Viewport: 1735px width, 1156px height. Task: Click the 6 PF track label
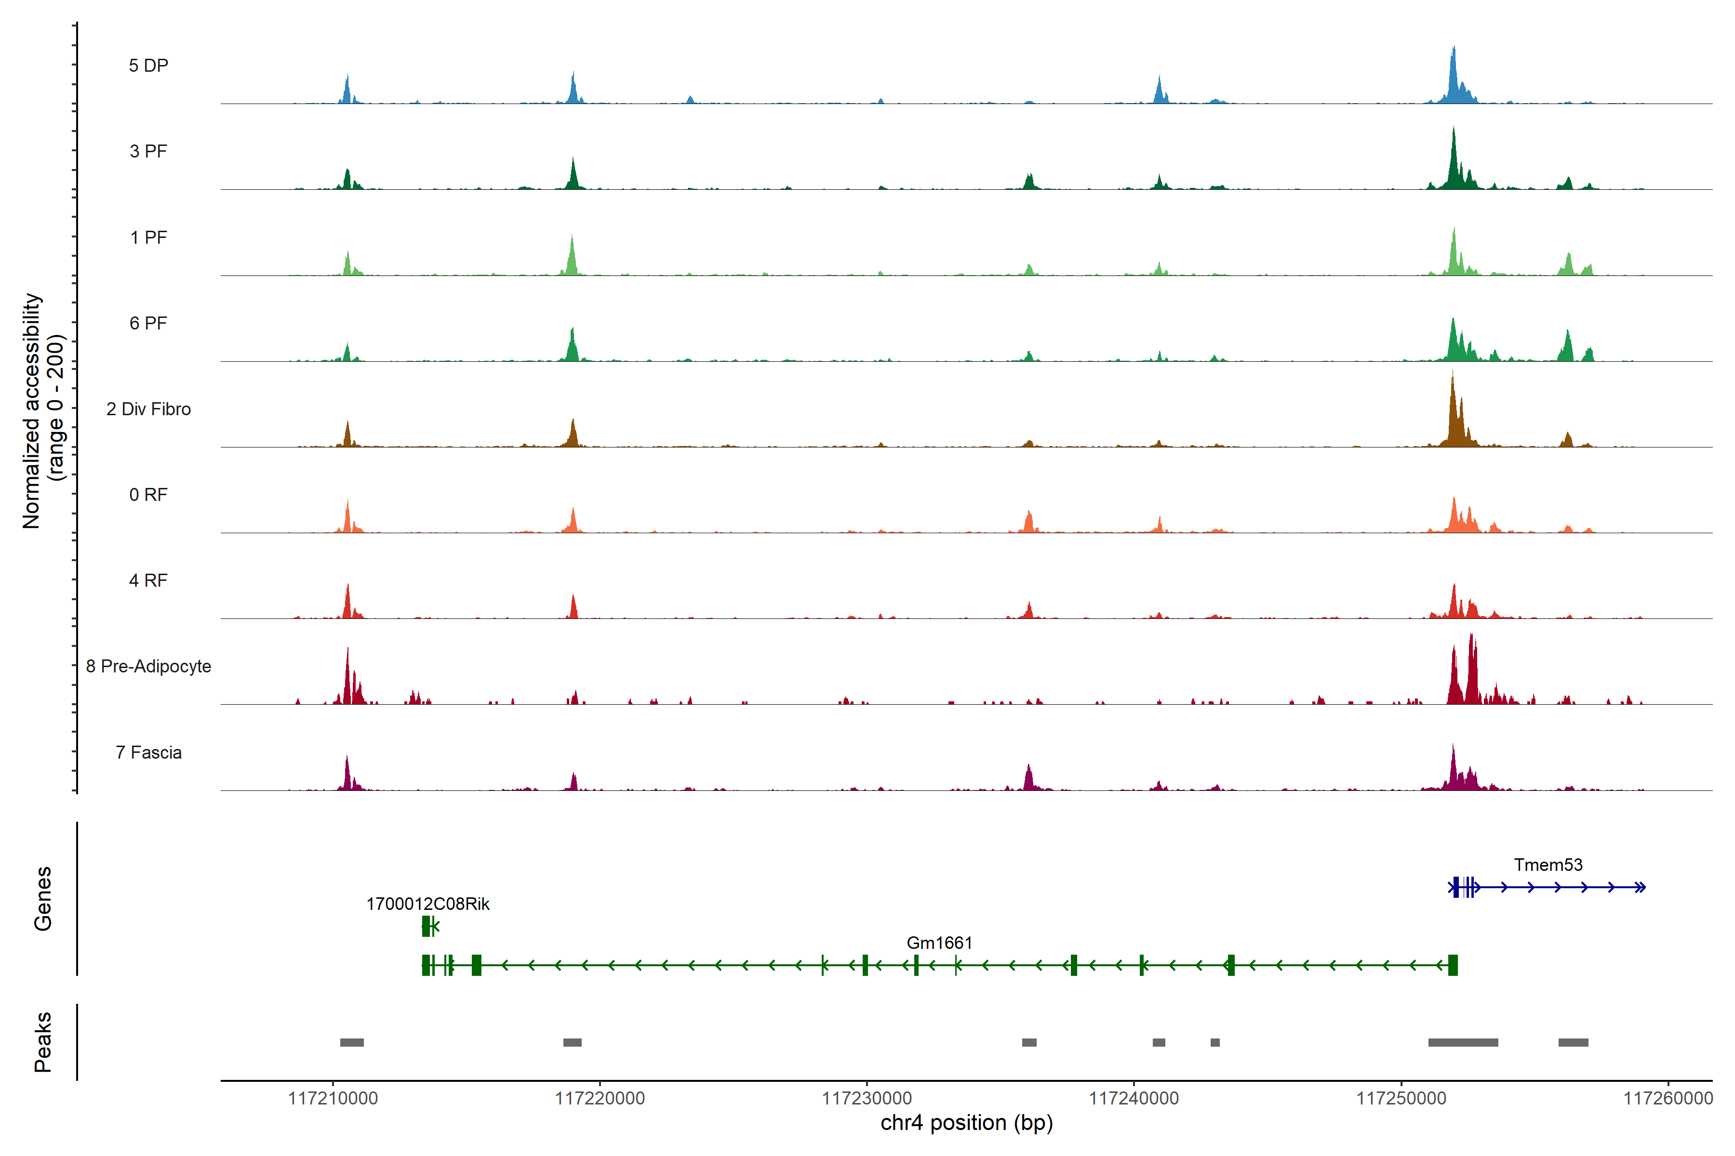(148, 323)
